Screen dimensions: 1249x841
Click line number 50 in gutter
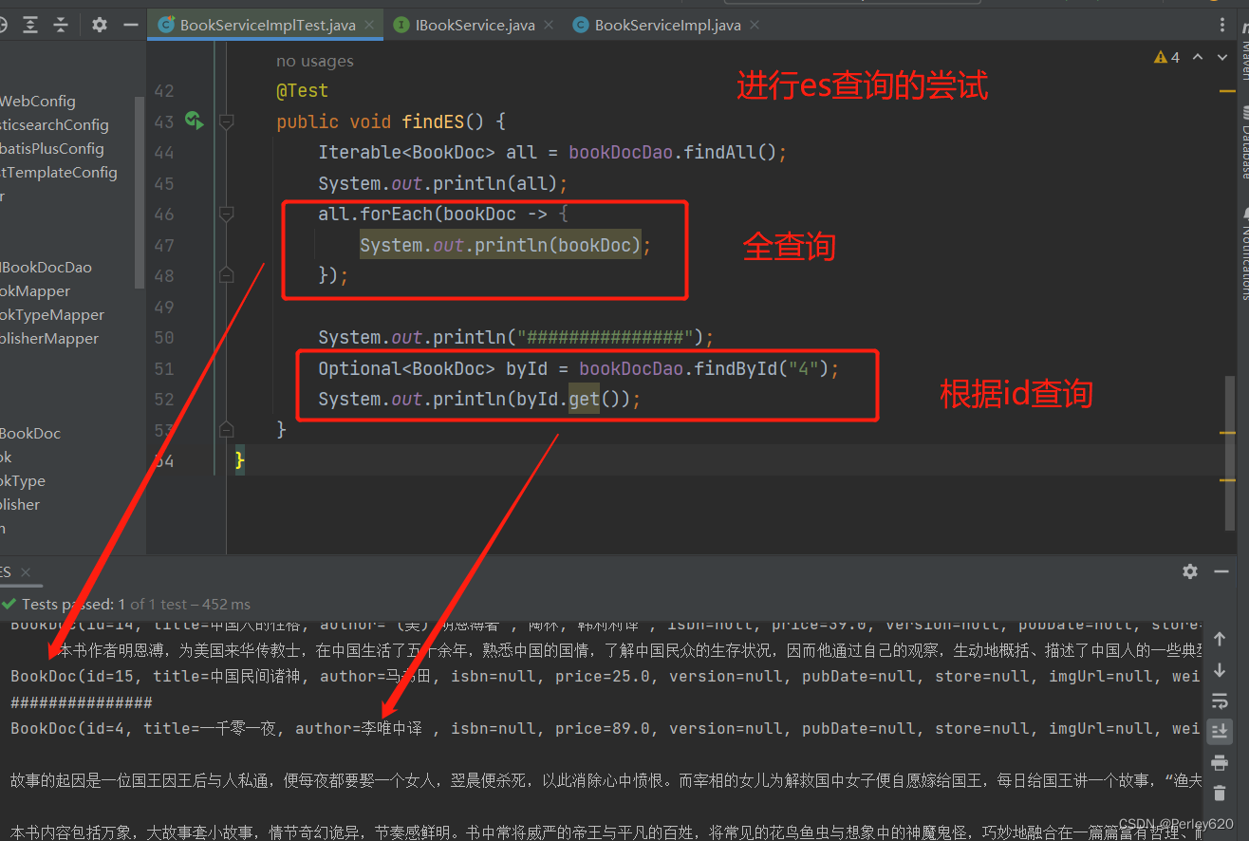[163, 337]
